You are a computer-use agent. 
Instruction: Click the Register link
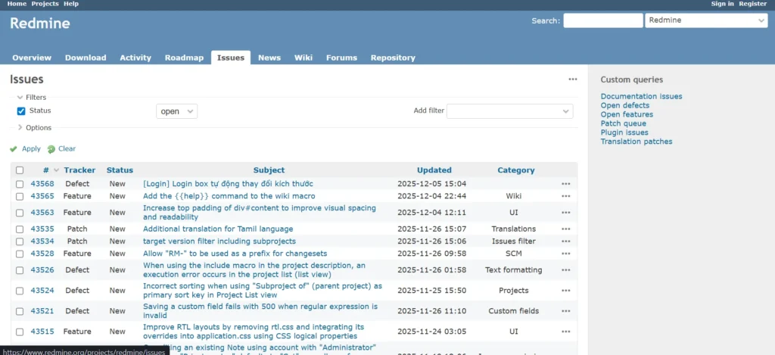tap(753, 4)
